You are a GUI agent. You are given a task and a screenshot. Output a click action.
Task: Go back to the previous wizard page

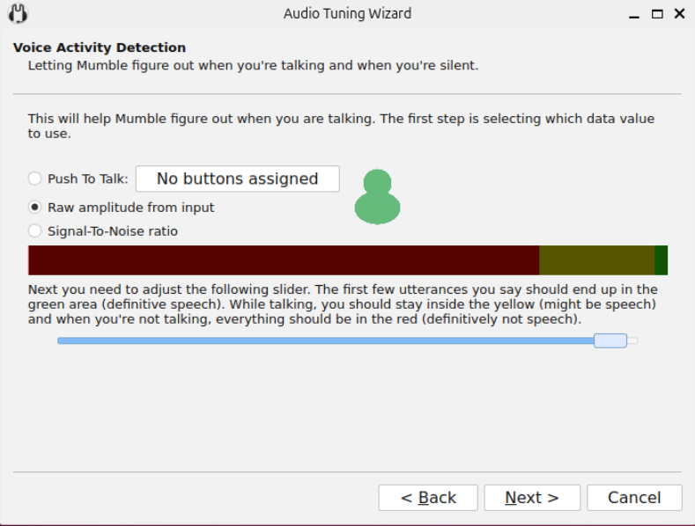click(428, 498)
